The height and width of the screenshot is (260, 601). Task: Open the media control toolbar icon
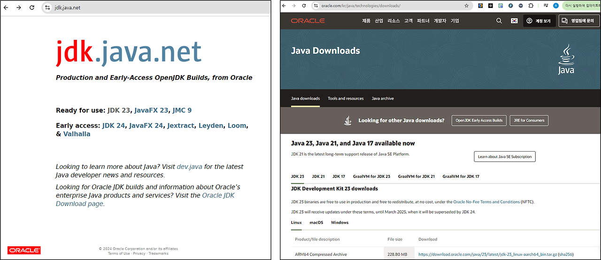tap(546, 6)
